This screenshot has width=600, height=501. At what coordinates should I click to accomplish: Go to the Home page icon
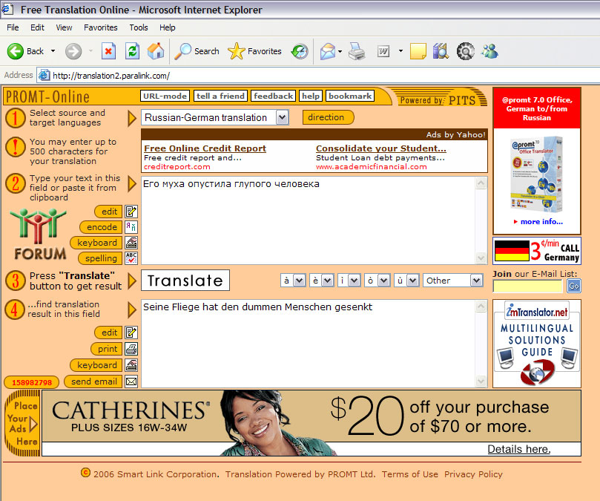[x=156, y=51]
